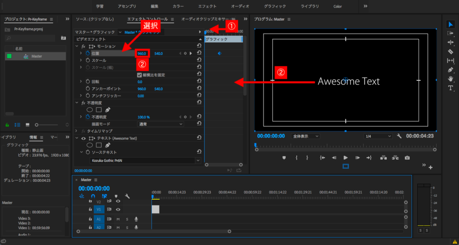459x245 pixels.
Task: Click the Position X value 960.0
Action: (142, 53)
